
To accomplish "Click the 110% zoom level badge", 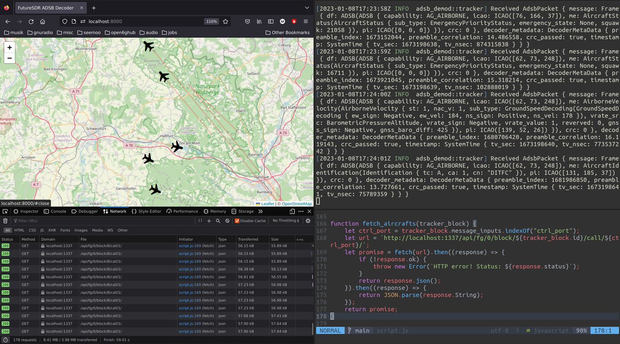I will coord(212,22).
